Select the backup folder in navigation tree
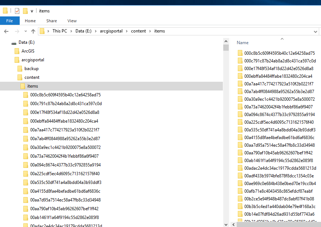This screenshot has height=227, width=321. [x=31, y=69]
